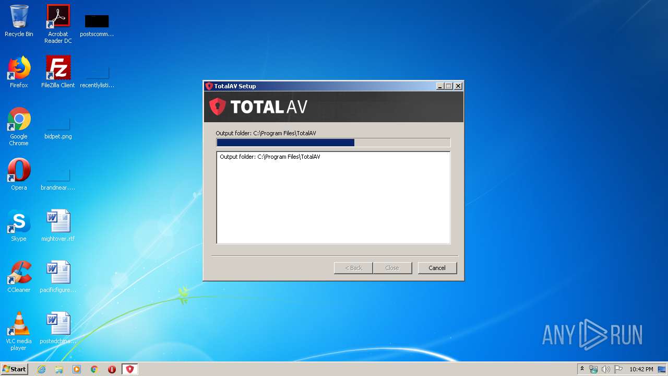Select the pacificfigure document icon
The height and width of the screenshot is (376, 668).
coord(58,277)
